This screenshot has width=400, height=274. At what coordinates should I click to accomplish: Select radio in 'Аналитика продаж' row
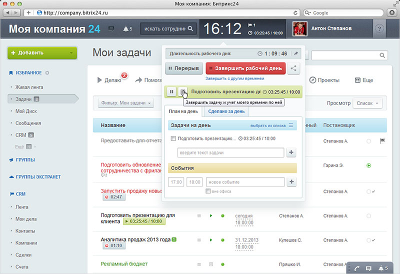tap(368, 240)
